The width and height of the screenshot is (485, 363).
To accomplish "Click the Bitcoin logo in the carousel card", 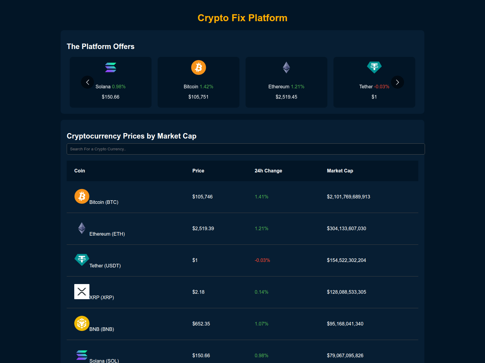I will (199, 67).
